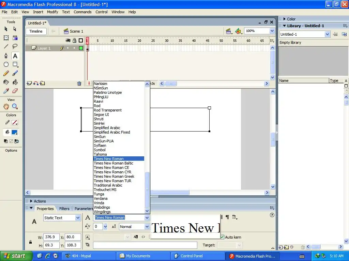Select the Line tool
Image resolution: width=349 pixels, height=261 pixels.
coord(6,46)
